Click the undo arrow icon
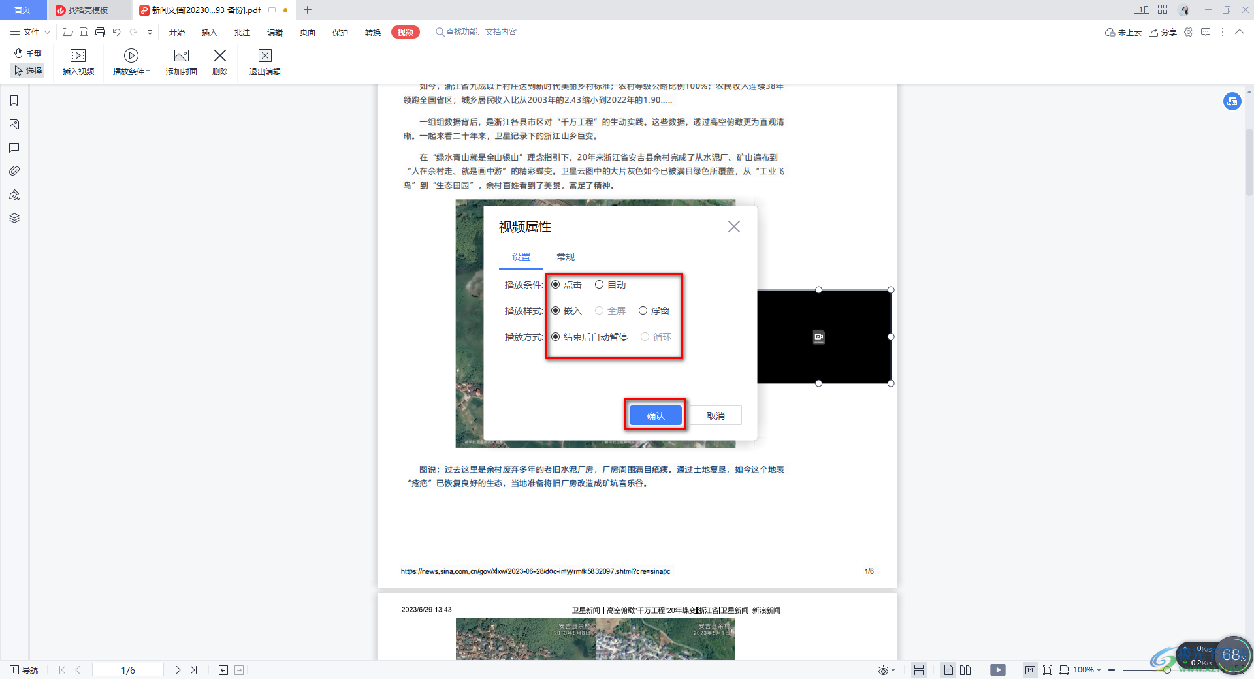Viewport: 1254px width, 679px height. [117, 32]
